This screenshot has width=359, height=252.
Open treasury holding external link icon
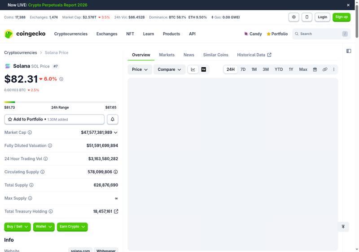(116, 211)
